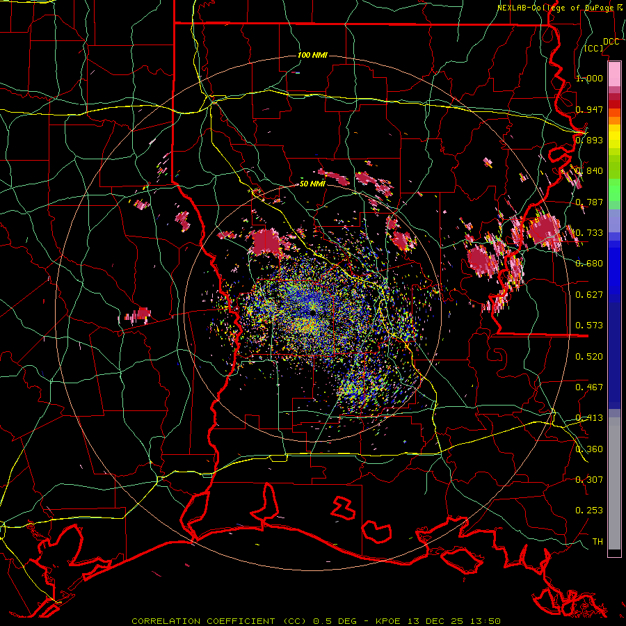626x626 pixels.
Task: Click the 0.733 scale value
Action: click(589, 233)
